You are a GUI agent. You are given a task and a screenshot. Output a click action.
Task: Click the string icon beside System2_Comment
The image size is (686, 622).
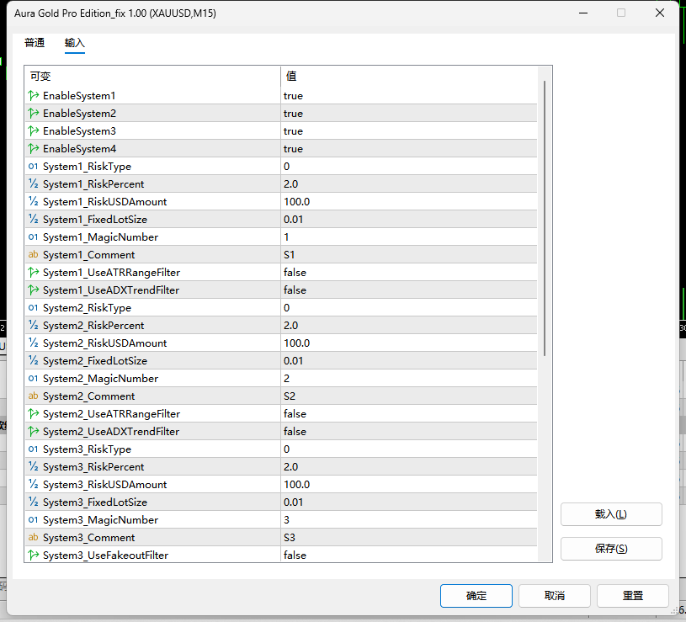coord(34,396)
